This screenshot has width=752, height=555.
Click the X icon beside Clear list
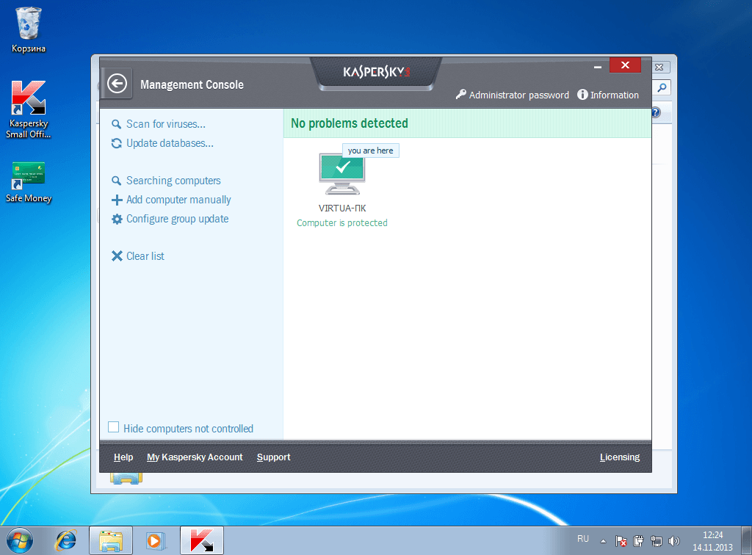point(117,256)
